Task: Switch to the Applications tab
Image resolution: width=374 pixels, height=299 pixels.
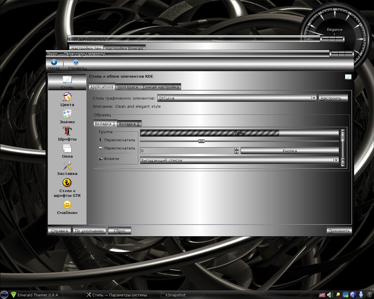Action: 102,87
